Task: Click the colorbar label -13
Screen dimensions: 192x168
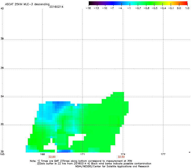Action: point(96,8)
